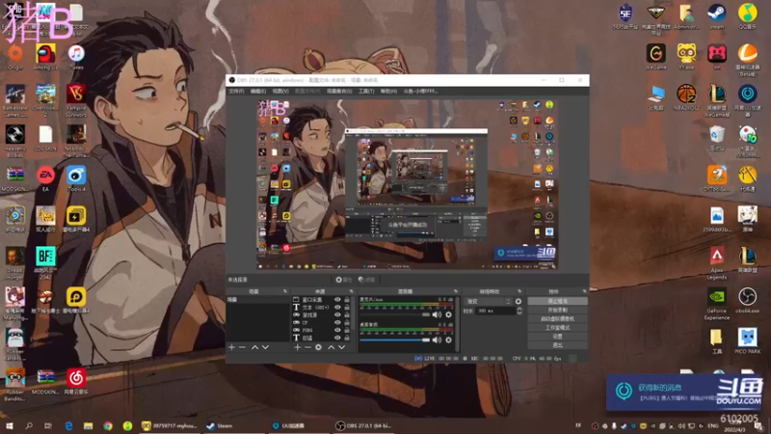771x434 pixels.
Task: Open the QQ音乐 desktop shortcut
Action: tap(748, 16)
